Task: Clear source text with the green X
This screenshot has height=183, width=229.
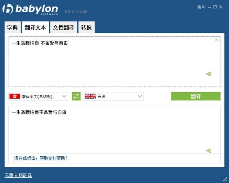Action: 216,40
